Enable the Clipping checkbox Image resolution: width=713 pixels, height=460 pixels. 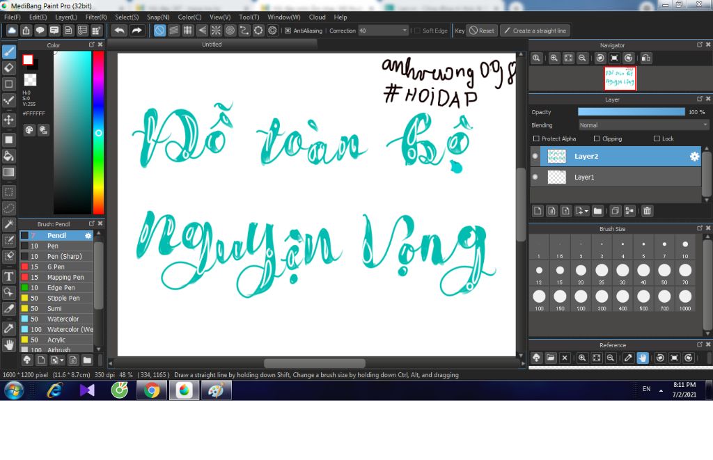(x=597, y=138)
